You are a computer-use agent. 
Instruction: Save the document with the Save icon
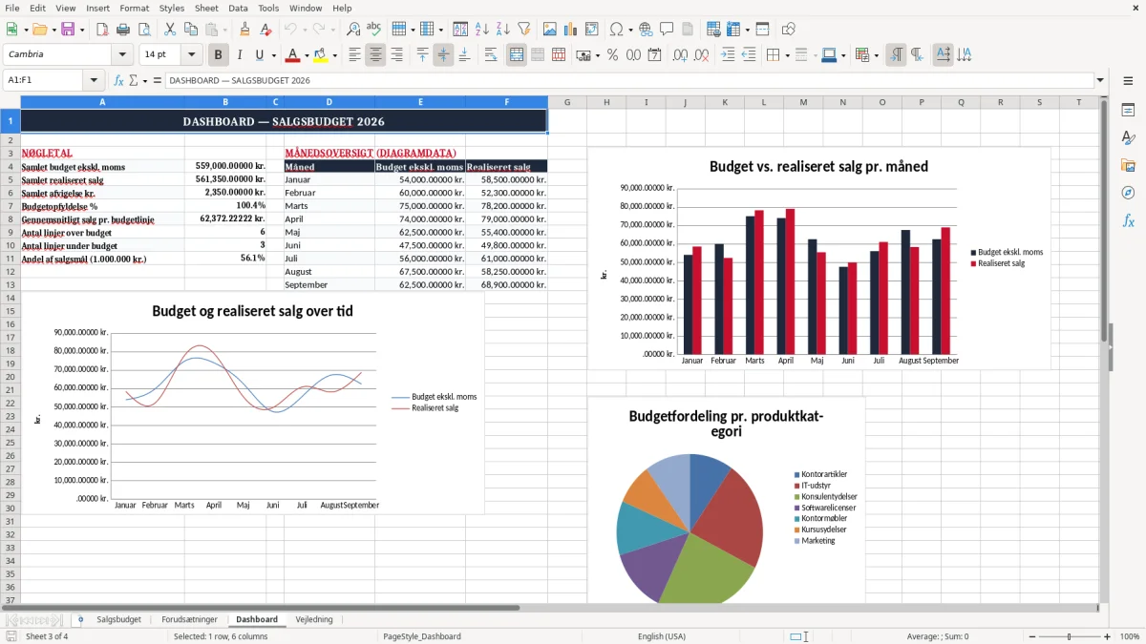coord(68,30)
